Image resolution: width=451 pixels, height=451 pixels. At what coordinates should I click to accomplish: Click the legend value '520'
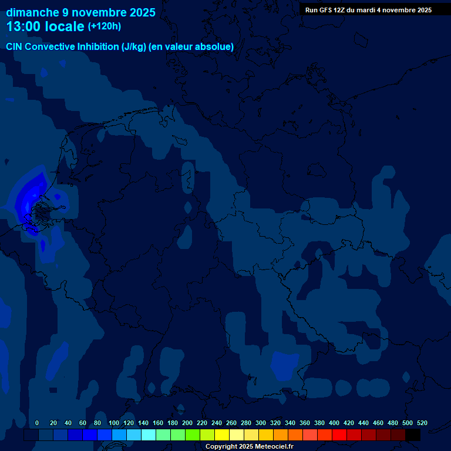coord(422,423)
